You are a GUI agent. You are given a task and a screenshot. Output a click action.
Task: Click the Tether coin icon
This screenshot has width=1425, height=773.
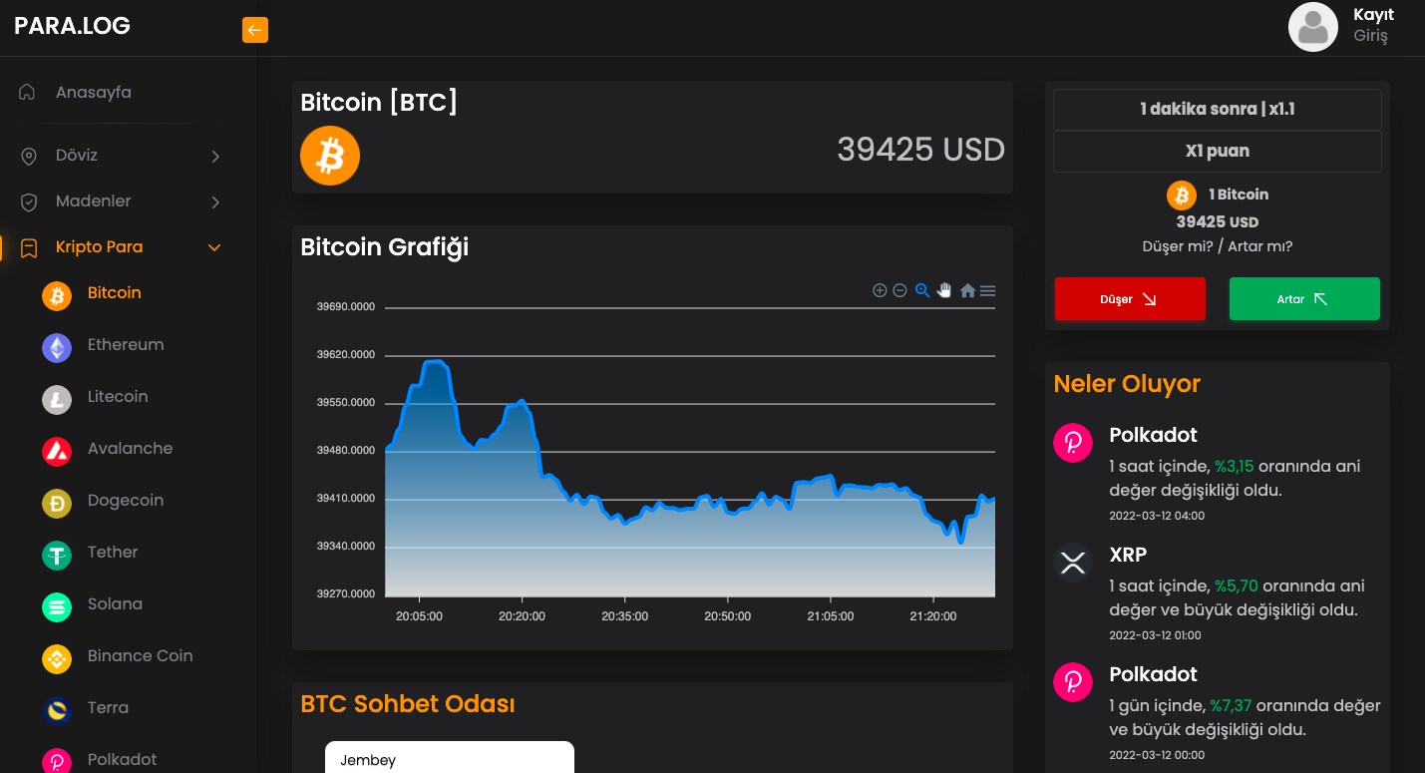[57, 556]
